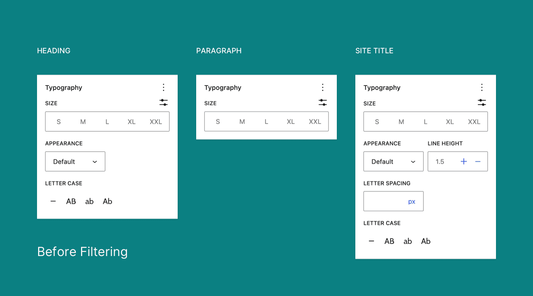
Task: Expand Appearance dropdown in Heading panel
Action: (75, 162)
